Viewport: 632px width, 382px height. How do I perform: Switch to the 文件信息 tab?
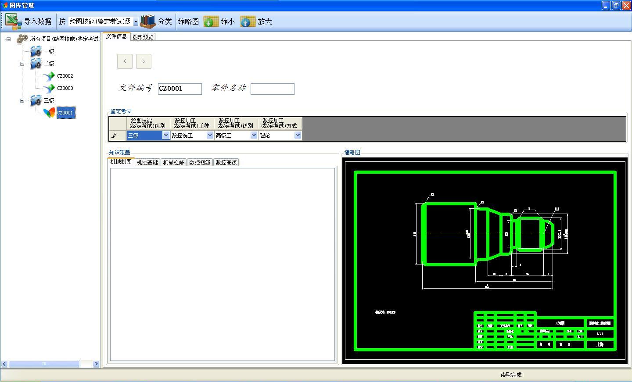(x=117, y=36)
